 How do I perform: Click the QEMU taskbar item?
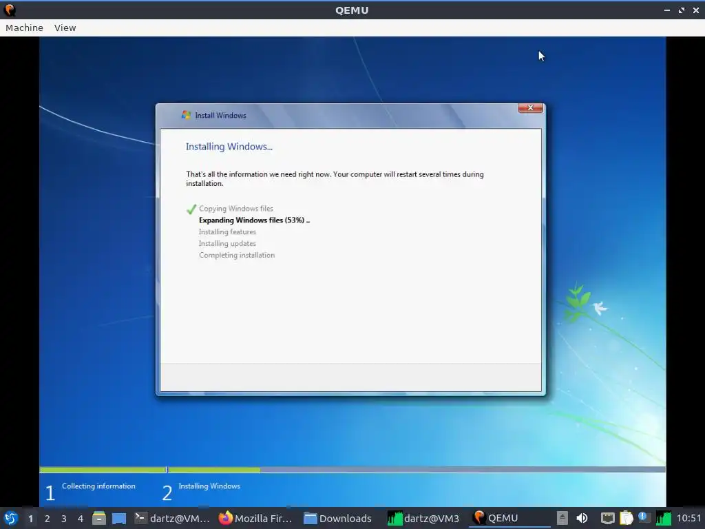pos(508,518)
